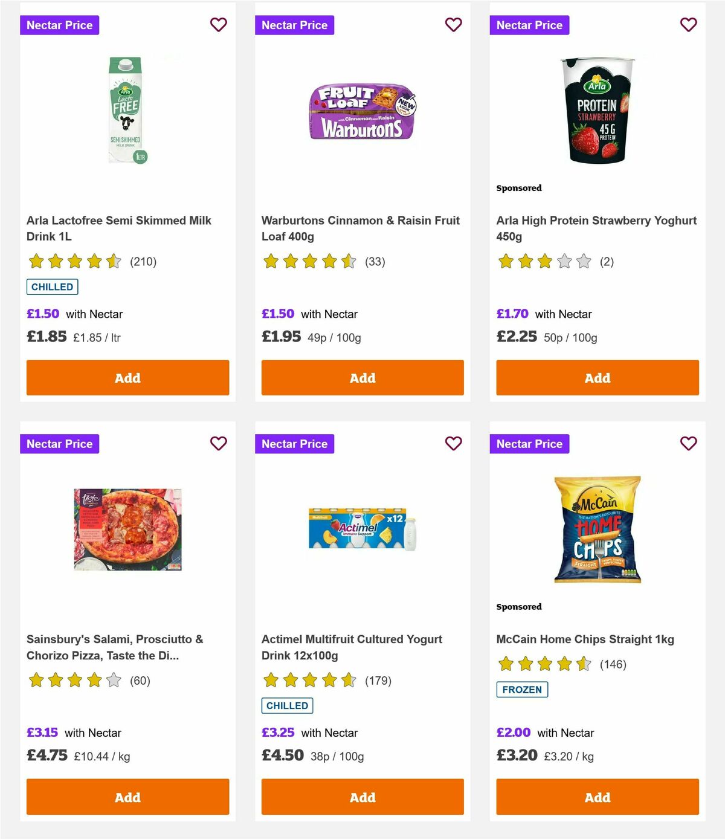Favourite the McCain Home Chips
The image size is (725, 839).
[x=688, y=443]
